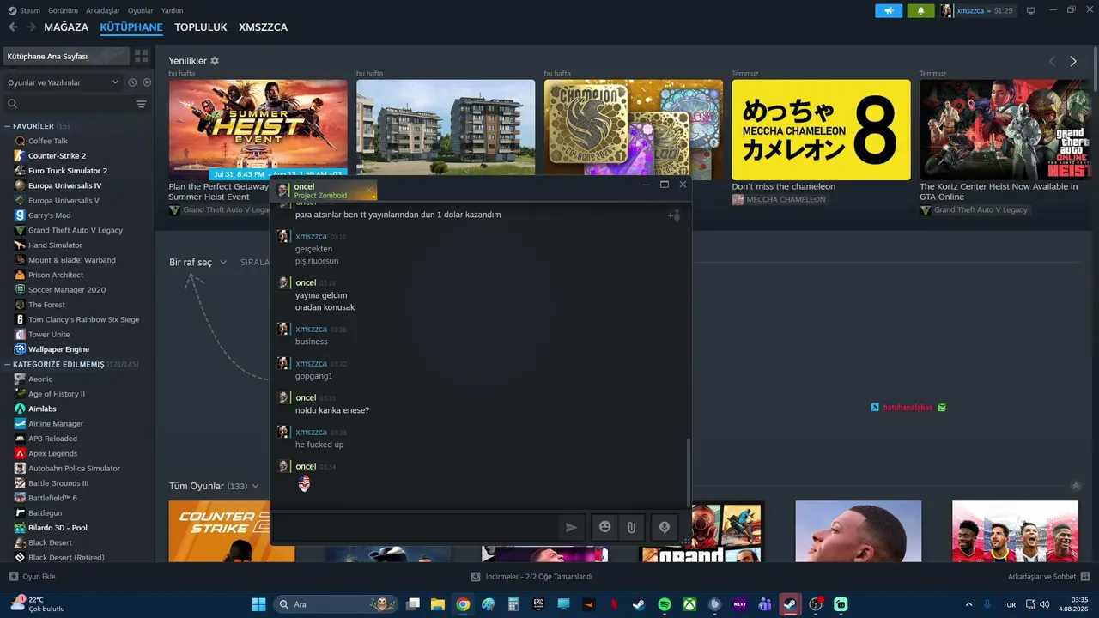Open Arkadaşlar ve Sohbet

point(1048,577)
